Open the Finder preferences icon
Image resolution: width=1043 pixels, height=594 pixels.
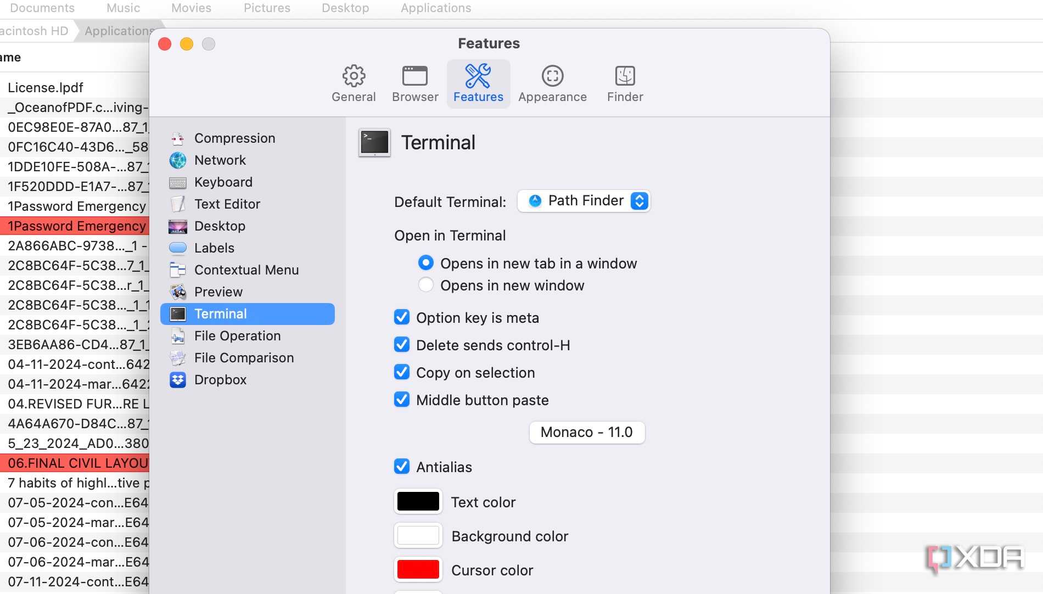(x=625, y=76)
